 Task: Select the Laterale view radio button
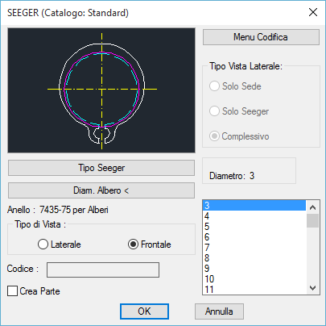point(43,245)
